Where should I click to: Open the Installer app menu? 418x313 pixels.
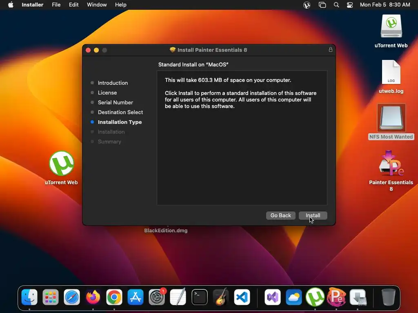[33, 5]
